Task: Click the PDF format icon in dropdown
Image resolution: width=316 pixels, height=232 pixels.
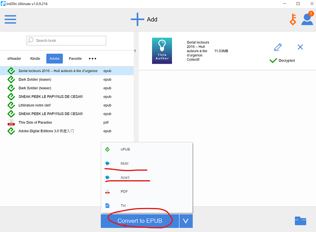Action: [107, 192]
